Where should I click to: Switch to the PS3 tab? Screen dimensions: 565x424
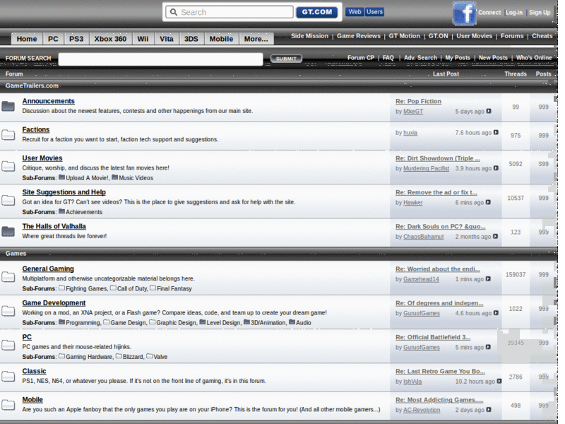click(76, 39)
